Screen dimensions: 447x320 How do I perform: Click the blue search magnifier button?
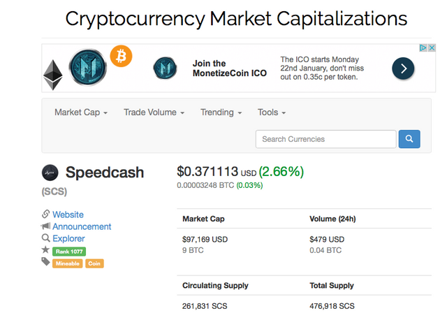pyautogui.click(x=409, y=139)
